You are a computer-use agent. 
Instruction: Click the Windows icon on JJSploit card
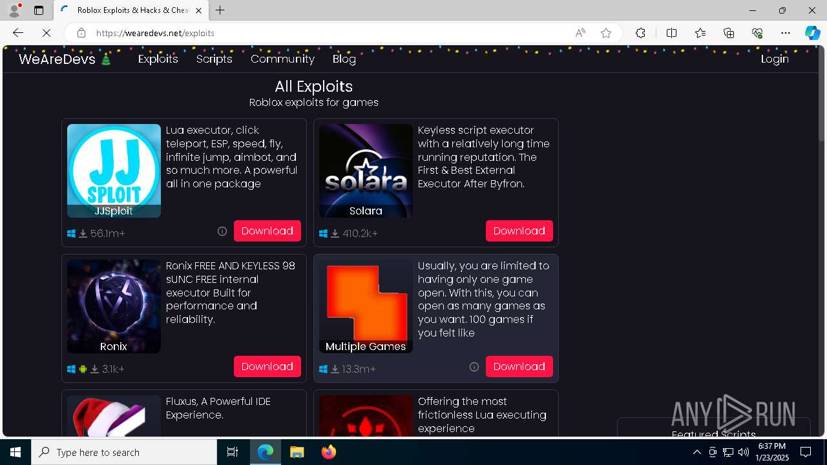[x=71, y=233]
